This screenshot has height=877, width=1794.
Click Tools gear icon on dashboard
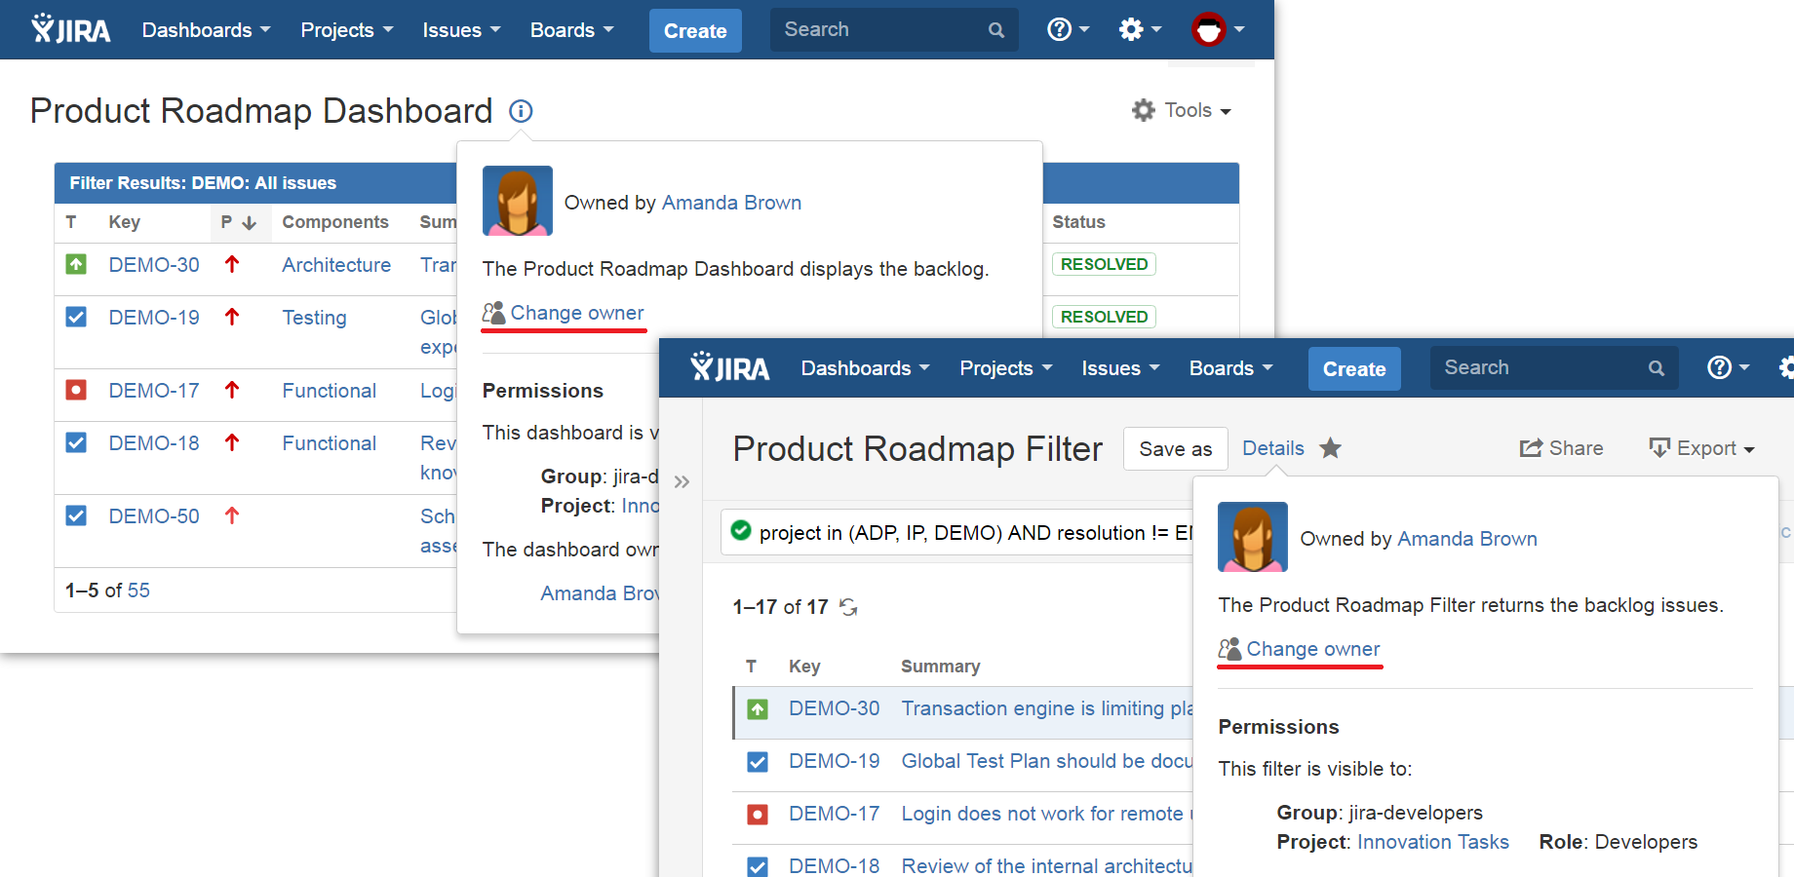click(x=1144, y=110)
